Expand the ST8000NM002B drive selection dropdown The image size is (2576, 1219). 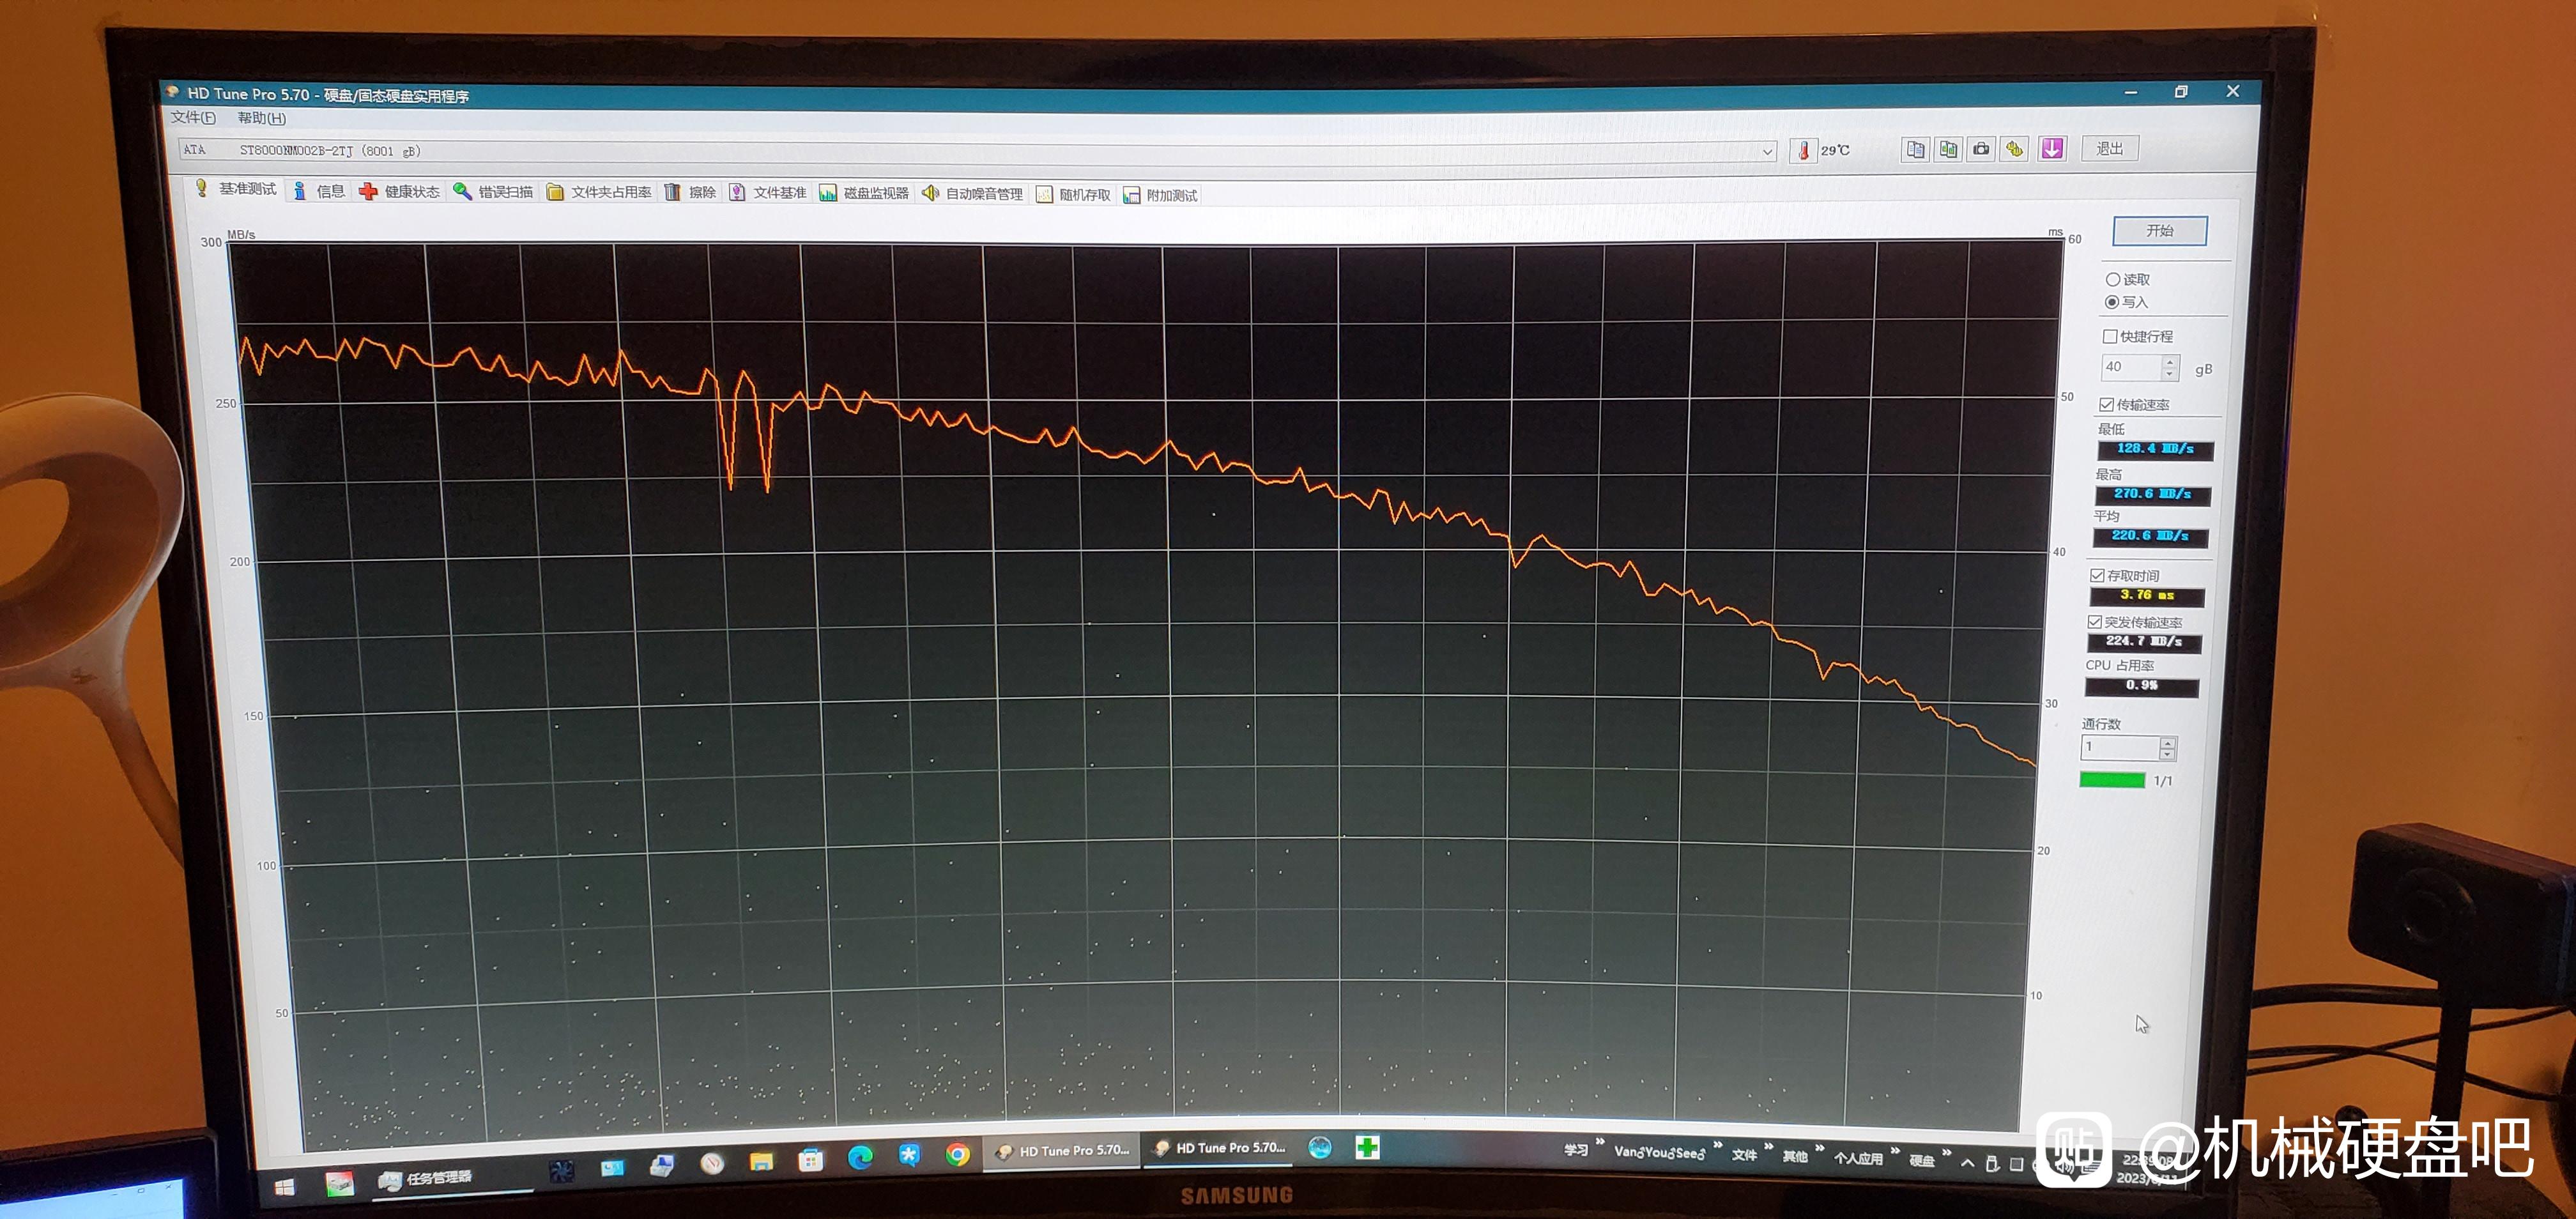tap(1767, 152)
